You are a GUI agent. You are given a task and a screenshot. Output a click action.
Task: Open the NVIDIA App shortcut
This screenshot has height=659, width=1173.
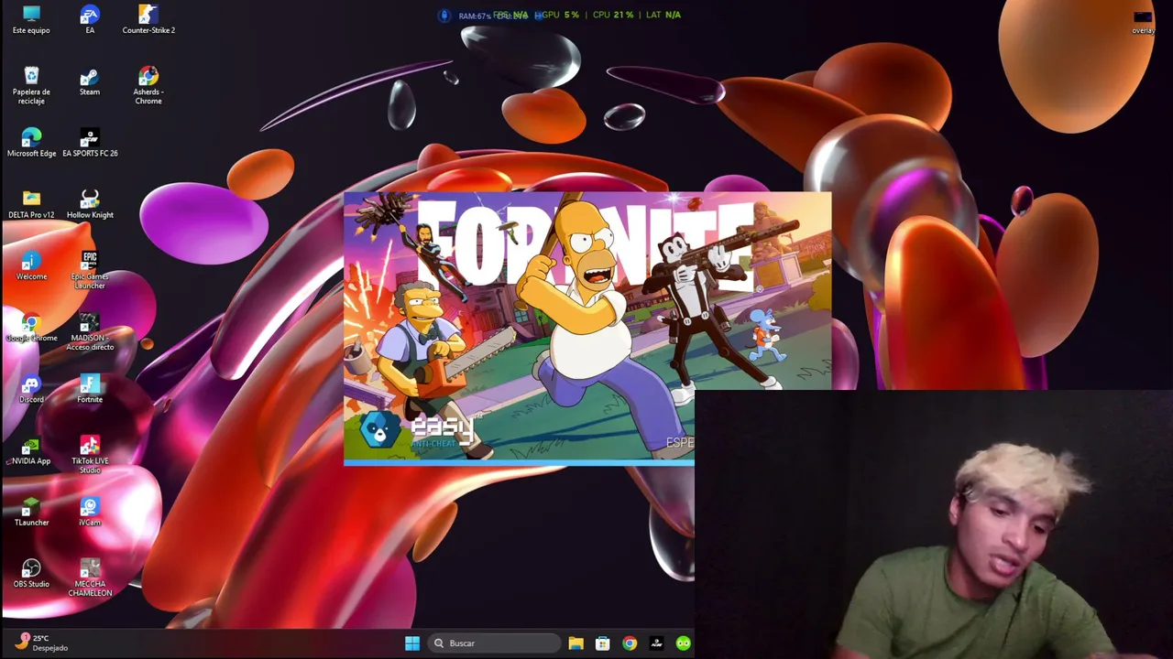click(31, 450)
